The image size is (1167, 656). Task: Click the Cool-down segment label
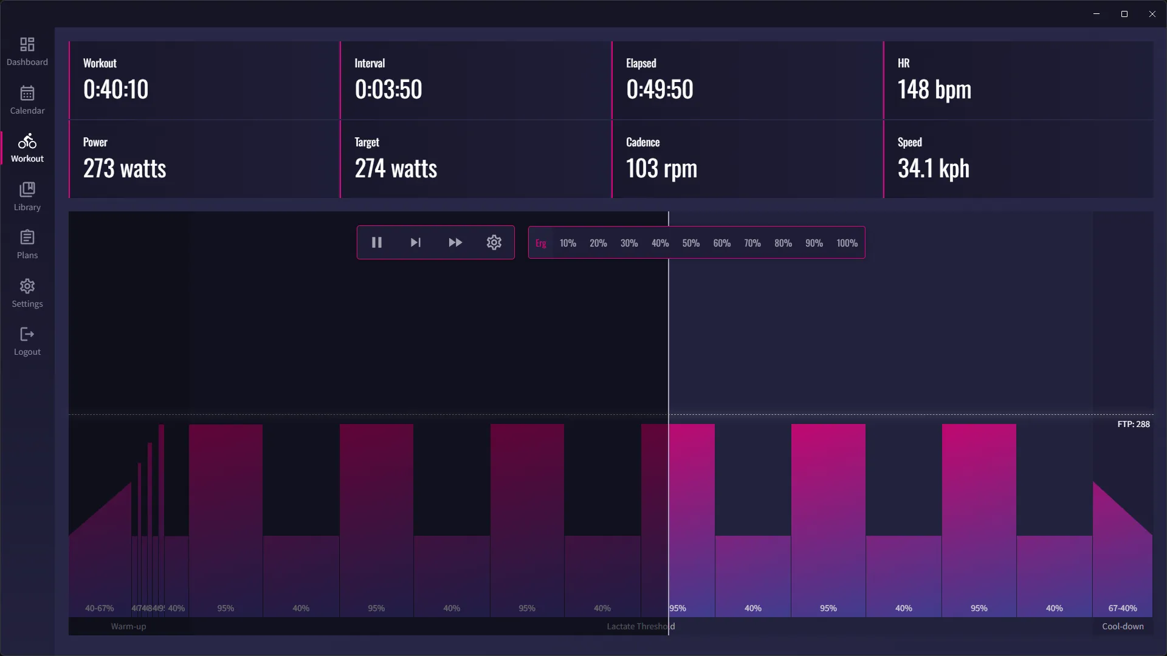(1123, 626)
